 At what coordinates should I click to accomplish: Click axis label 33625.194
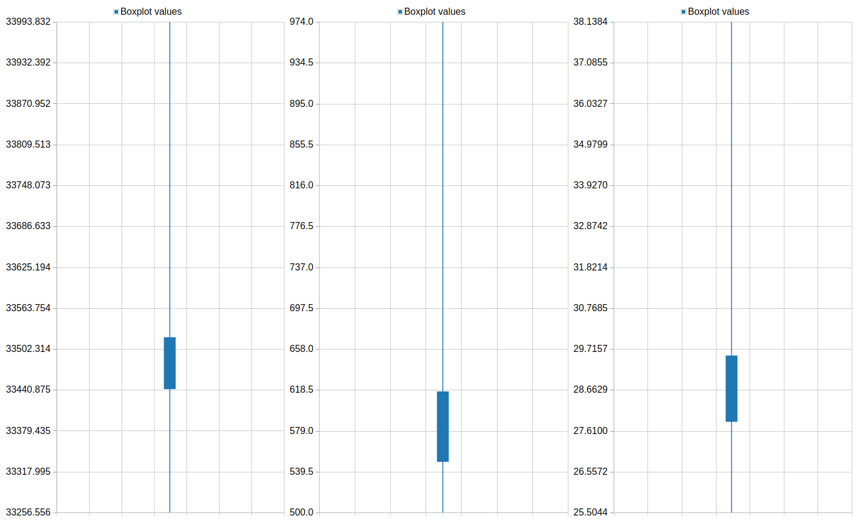tap(28, 267)
